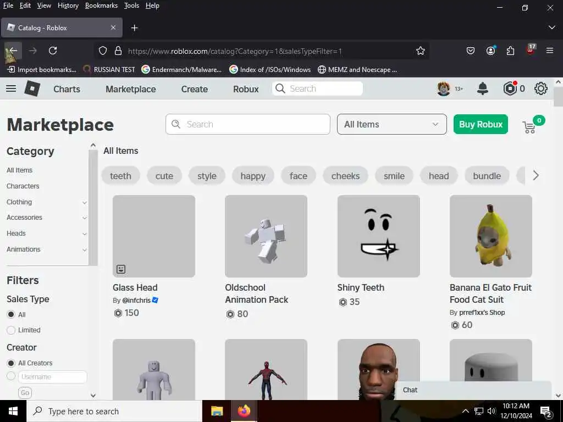Image resolution: width=563 pixels, height=422 pixels.
Task: Open the Create nav link
Action: (x=194, y=89)
